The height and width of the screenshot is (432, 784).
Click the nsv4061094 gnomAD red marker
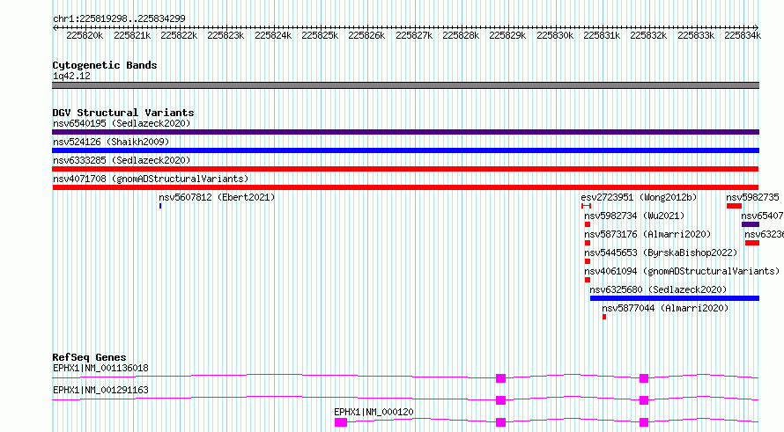588,280
